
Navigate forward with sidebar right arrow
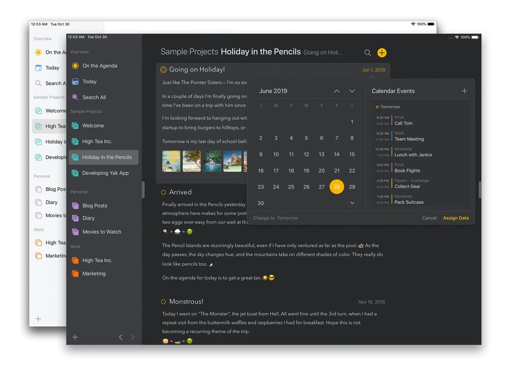click(133, 337)
